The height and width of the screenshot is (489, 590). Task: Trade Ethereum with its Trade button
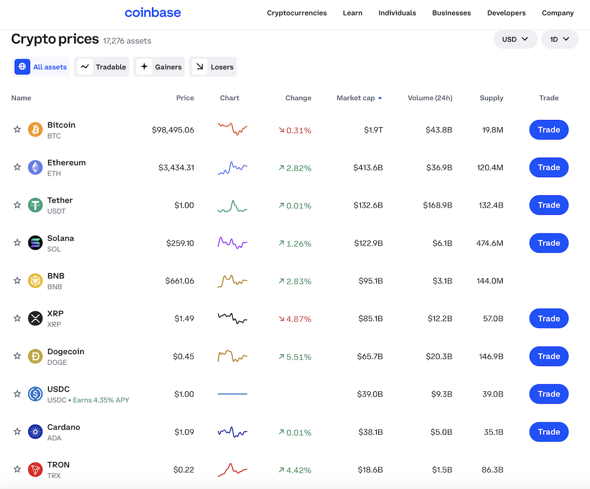point(549,167)
